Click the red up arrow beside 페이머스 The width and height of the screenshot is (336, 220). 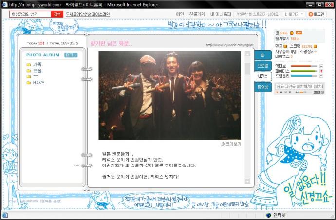(x=321, y=71)
